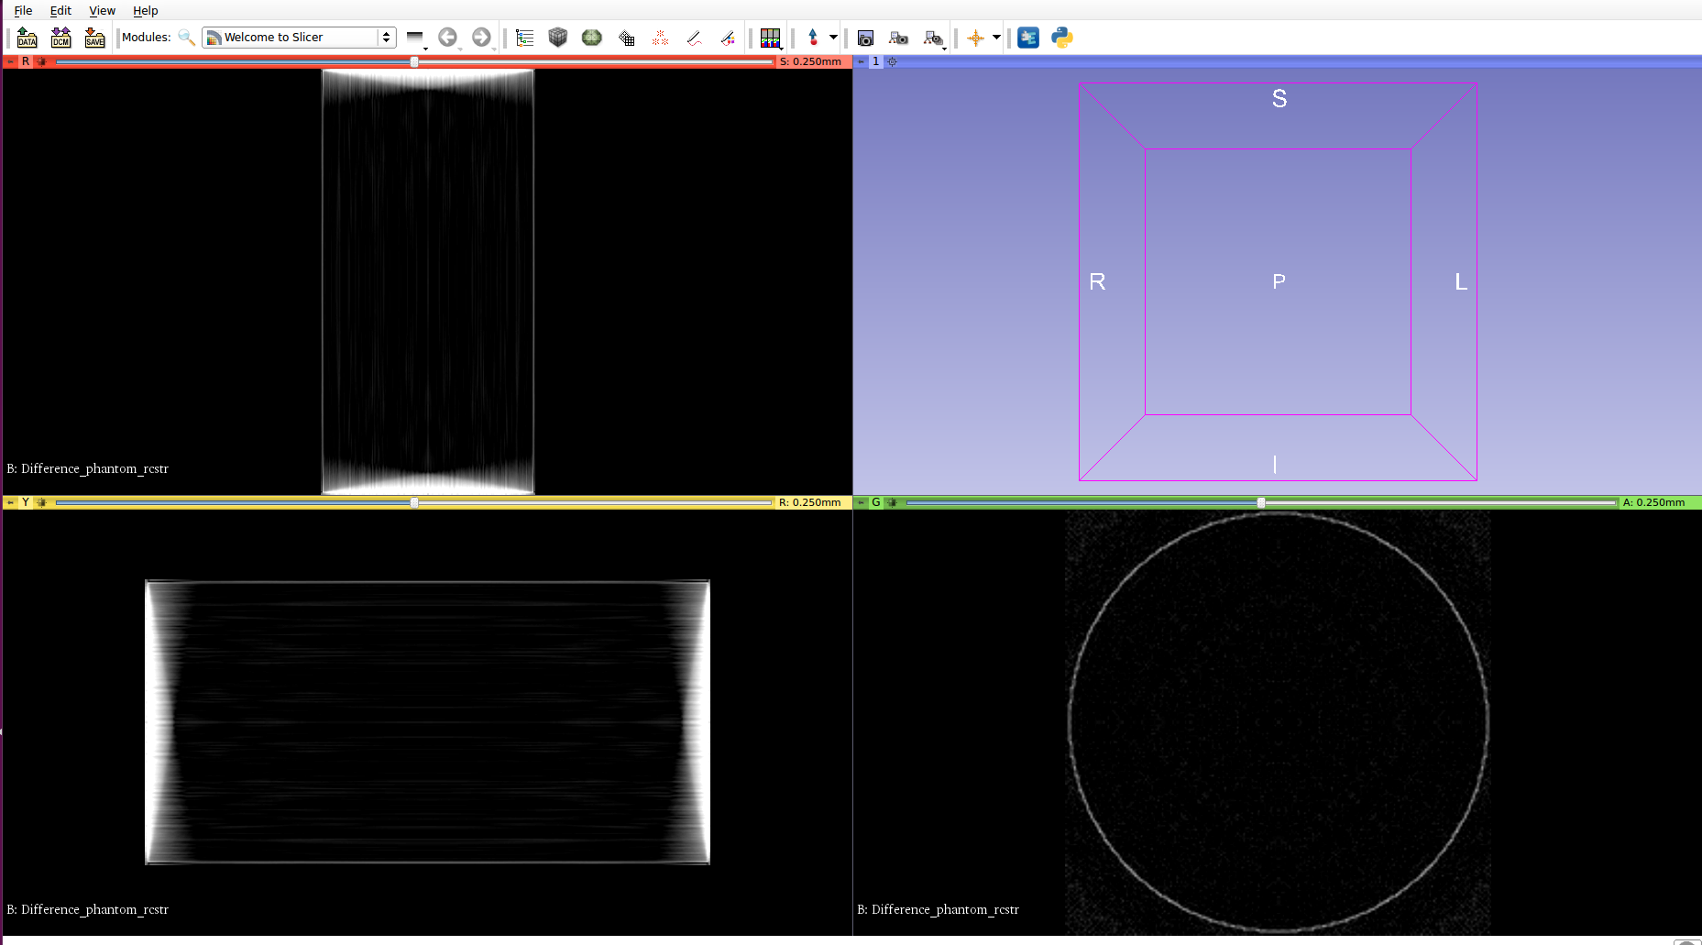Open the Python console

(x=1061, y=38)
